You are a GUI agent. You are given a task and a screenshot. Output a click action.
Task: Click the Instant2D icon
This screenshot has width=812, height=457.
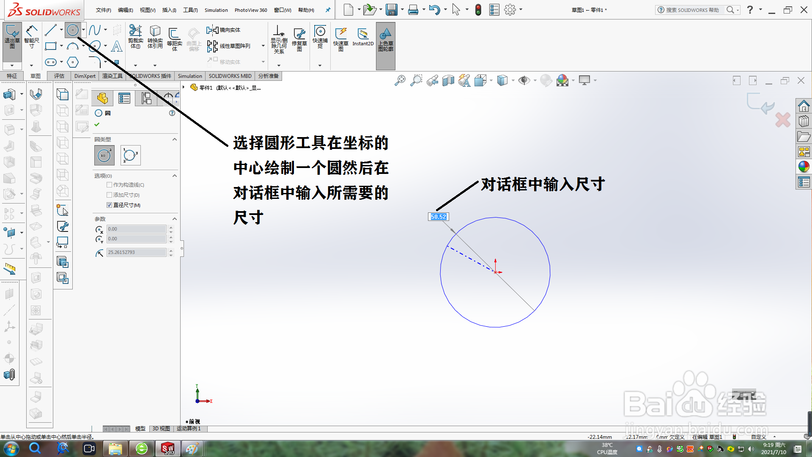pos(363,37)
